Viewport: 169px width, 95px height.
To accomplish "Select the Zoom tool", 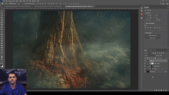I will tap(2, 59).
